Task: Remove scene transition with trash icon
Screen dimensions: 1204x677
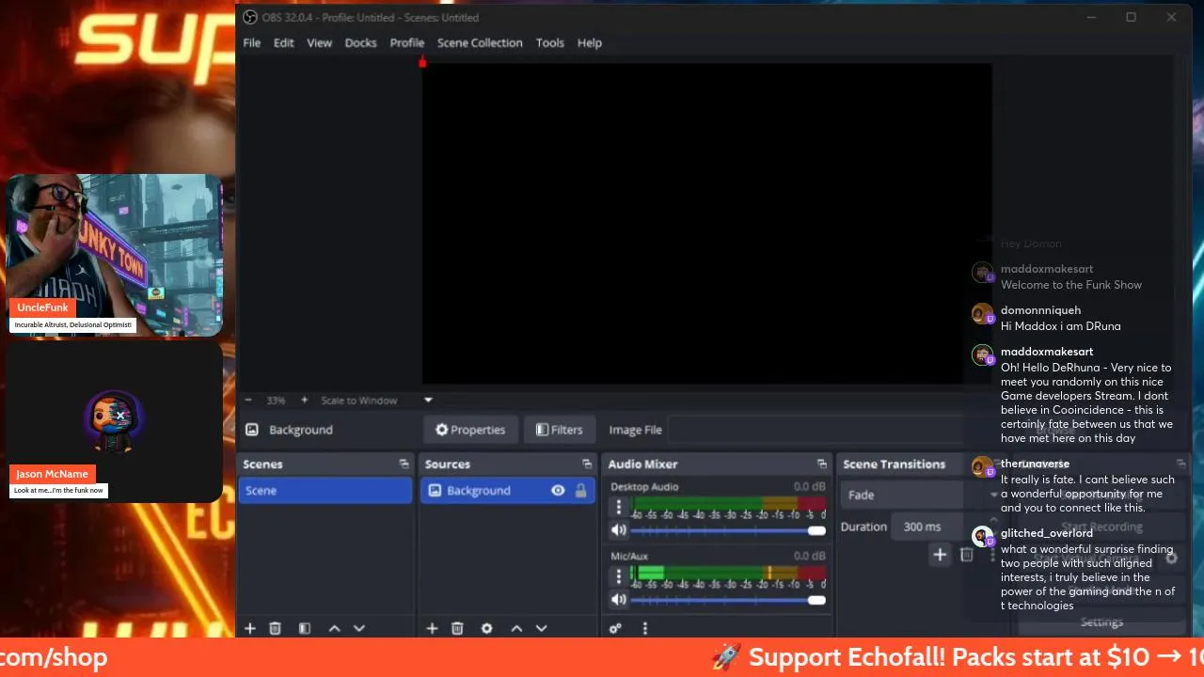Action: coord(966,555)
